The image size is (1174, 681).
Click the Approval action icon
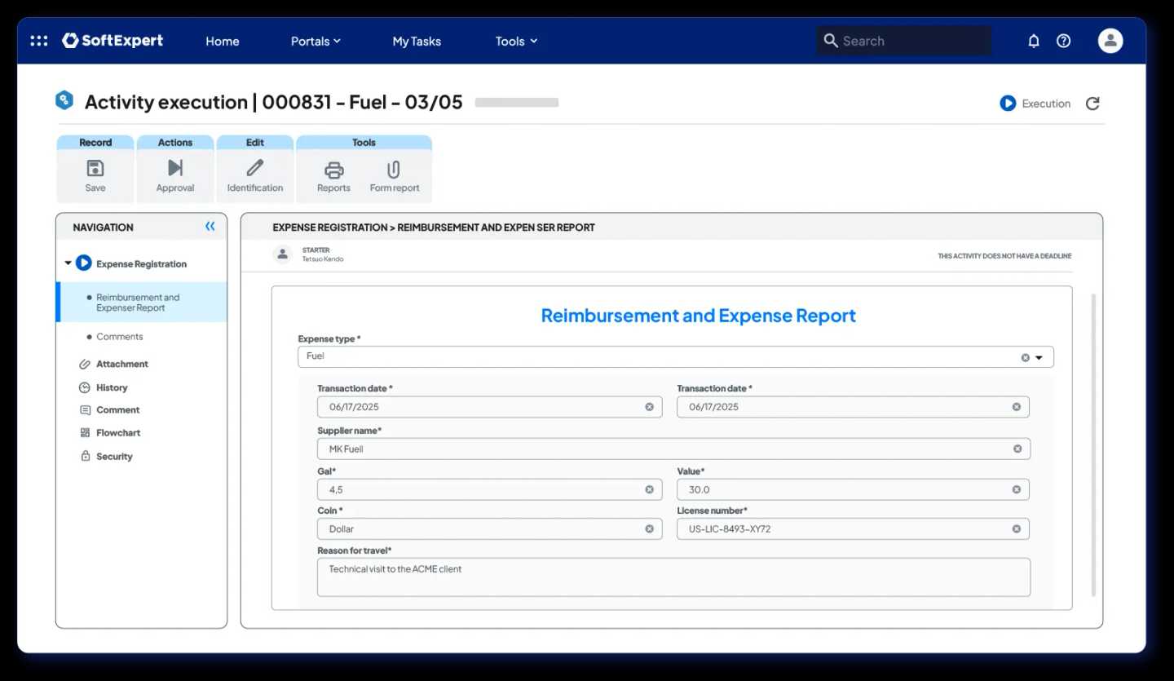175,169
